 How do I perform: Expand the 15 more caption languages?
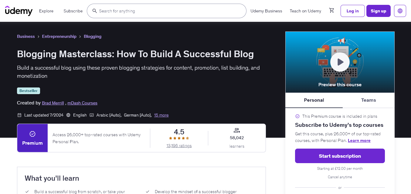coord(161,115)
